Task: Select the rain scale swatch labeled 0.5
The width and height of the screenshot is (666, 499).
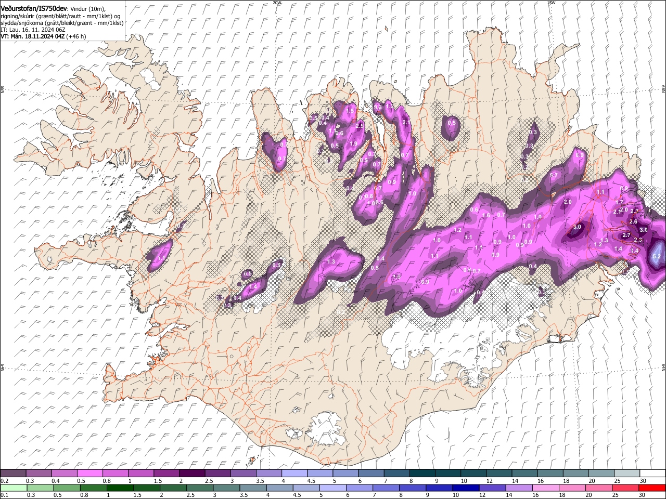Action: pyautogui.click(x=67, y=488)
